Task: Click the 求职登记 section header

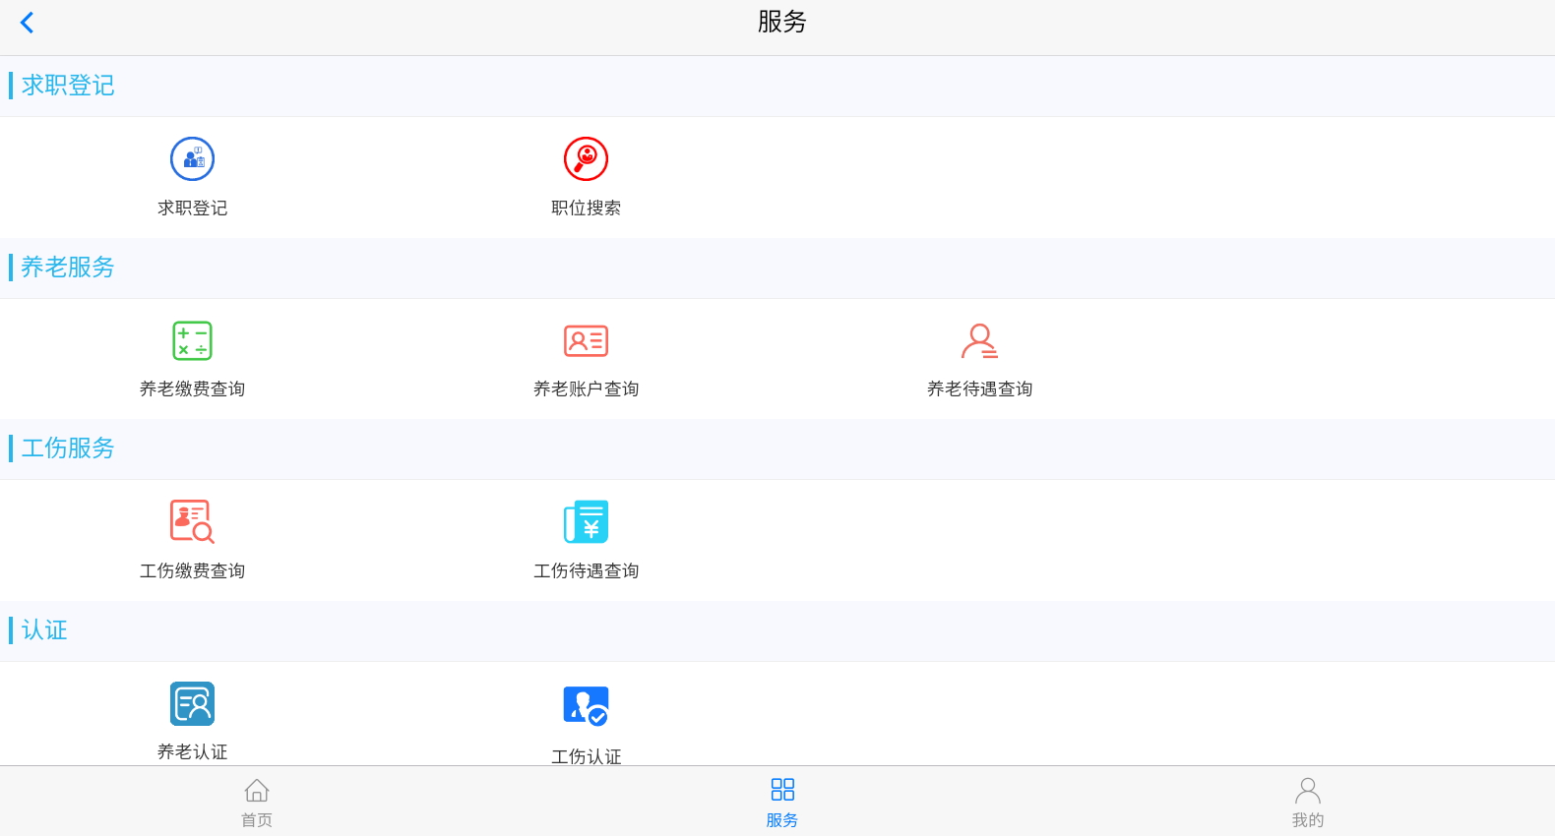Action: click(x=68, y=86)
